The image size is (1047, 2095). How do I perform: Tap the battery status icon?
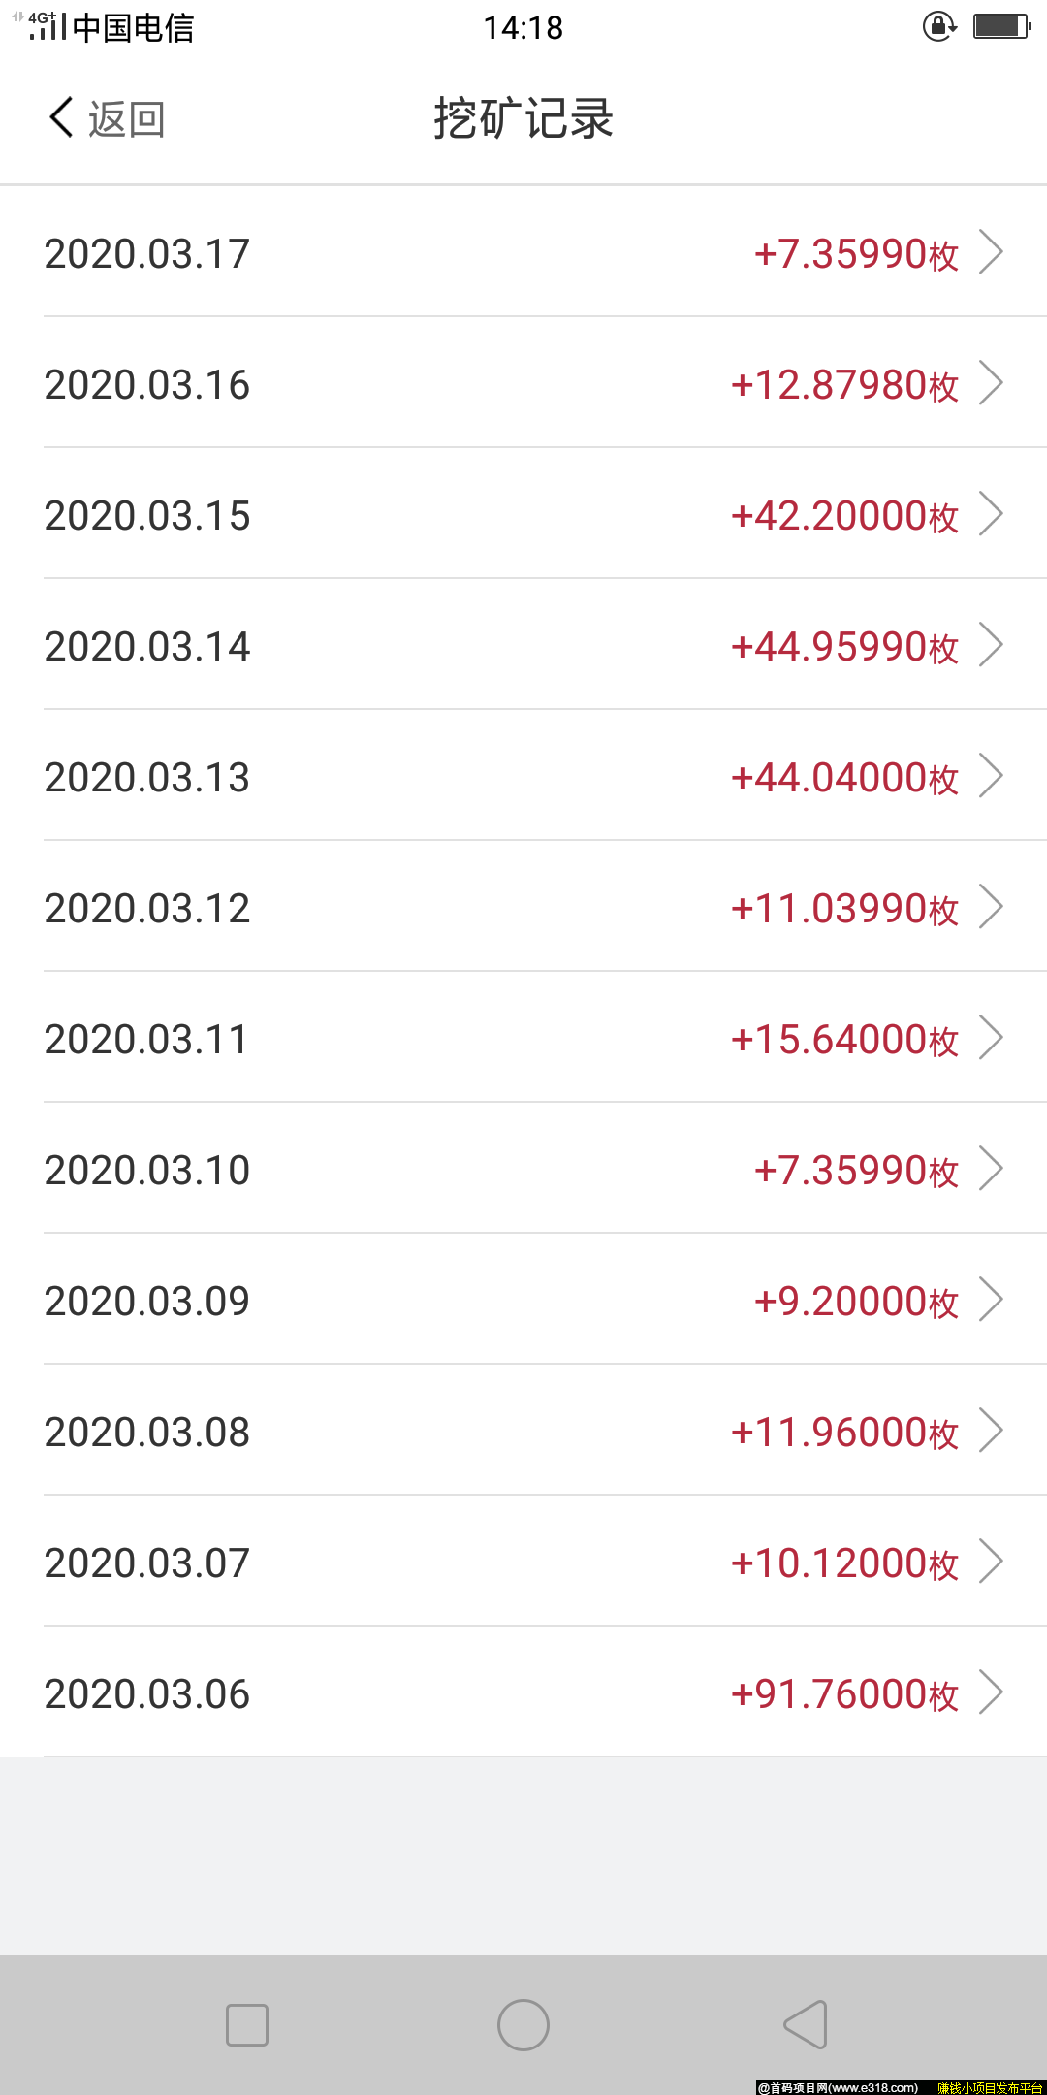pos(1001,26)
